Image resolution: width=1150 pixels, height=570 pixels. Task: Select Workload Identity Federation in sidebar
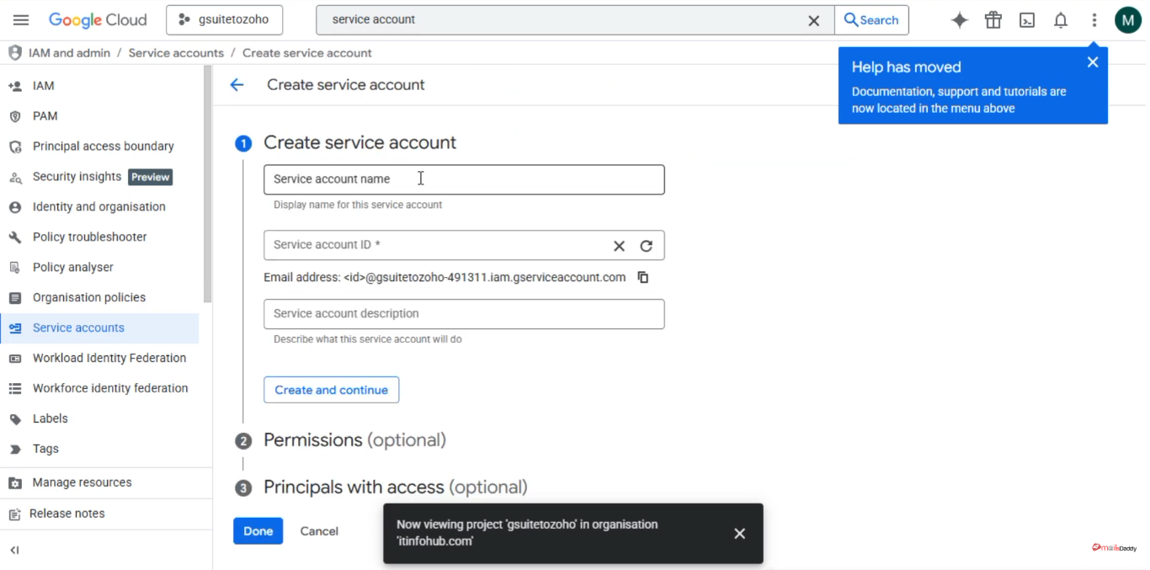coord(109,358)
